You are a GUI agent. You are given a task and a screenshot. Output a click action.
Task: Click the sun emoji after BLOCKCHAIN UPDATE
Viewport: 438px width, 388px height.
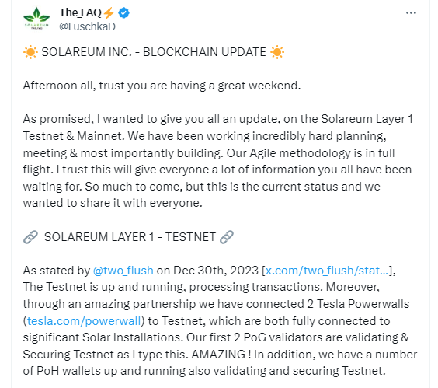[277, 52]
